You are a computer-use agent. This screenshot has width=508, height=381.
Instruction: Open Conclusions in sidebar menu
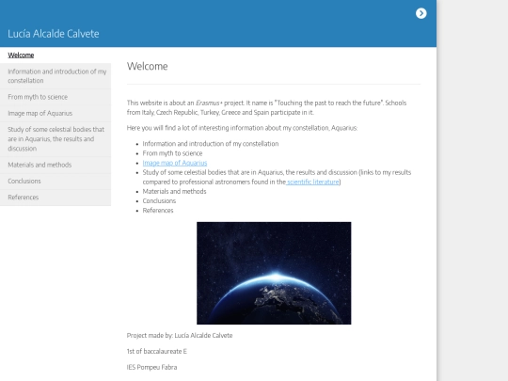click(56, 182)
